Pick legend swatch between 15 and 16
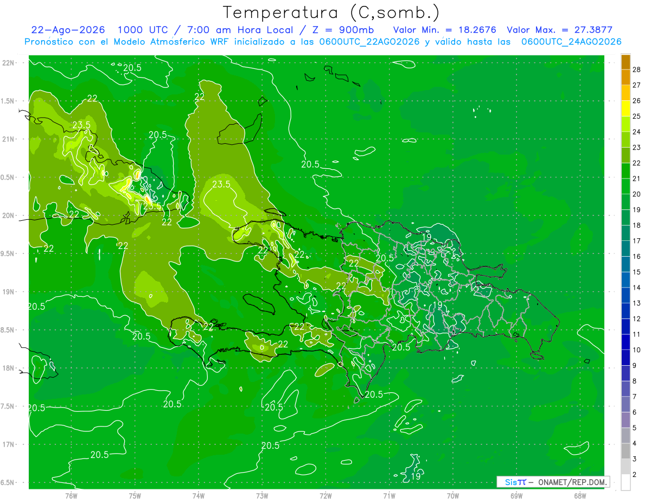The image size is (651, 503). pos(626,265)
